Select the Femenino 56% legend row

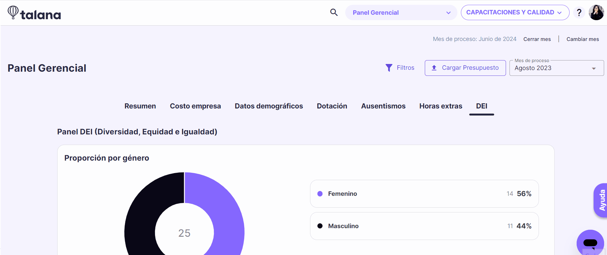point(424,194)
